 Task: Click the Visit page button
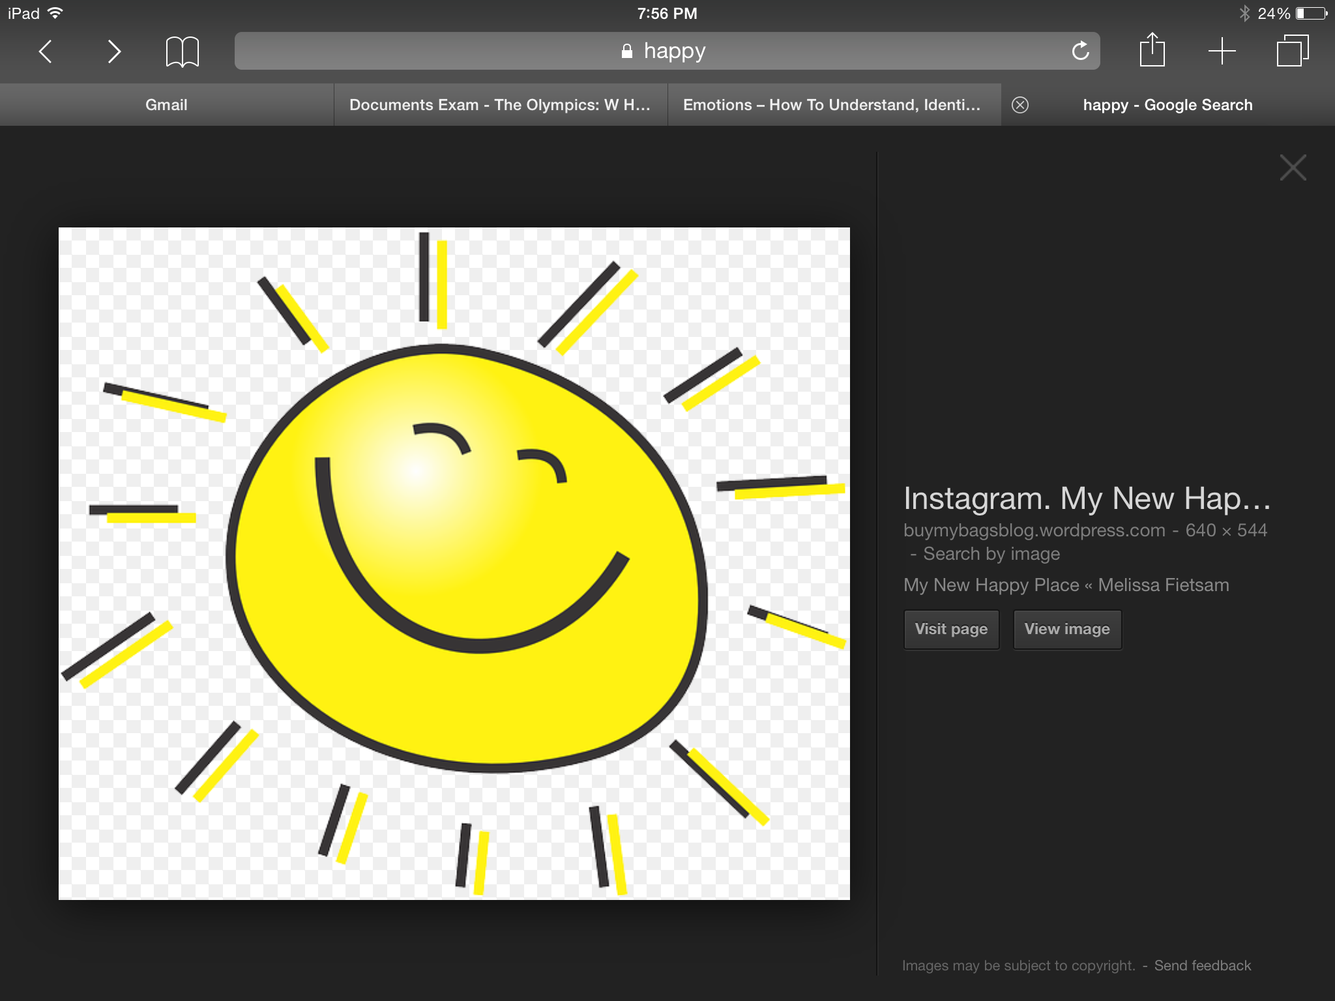click(951, 629)
